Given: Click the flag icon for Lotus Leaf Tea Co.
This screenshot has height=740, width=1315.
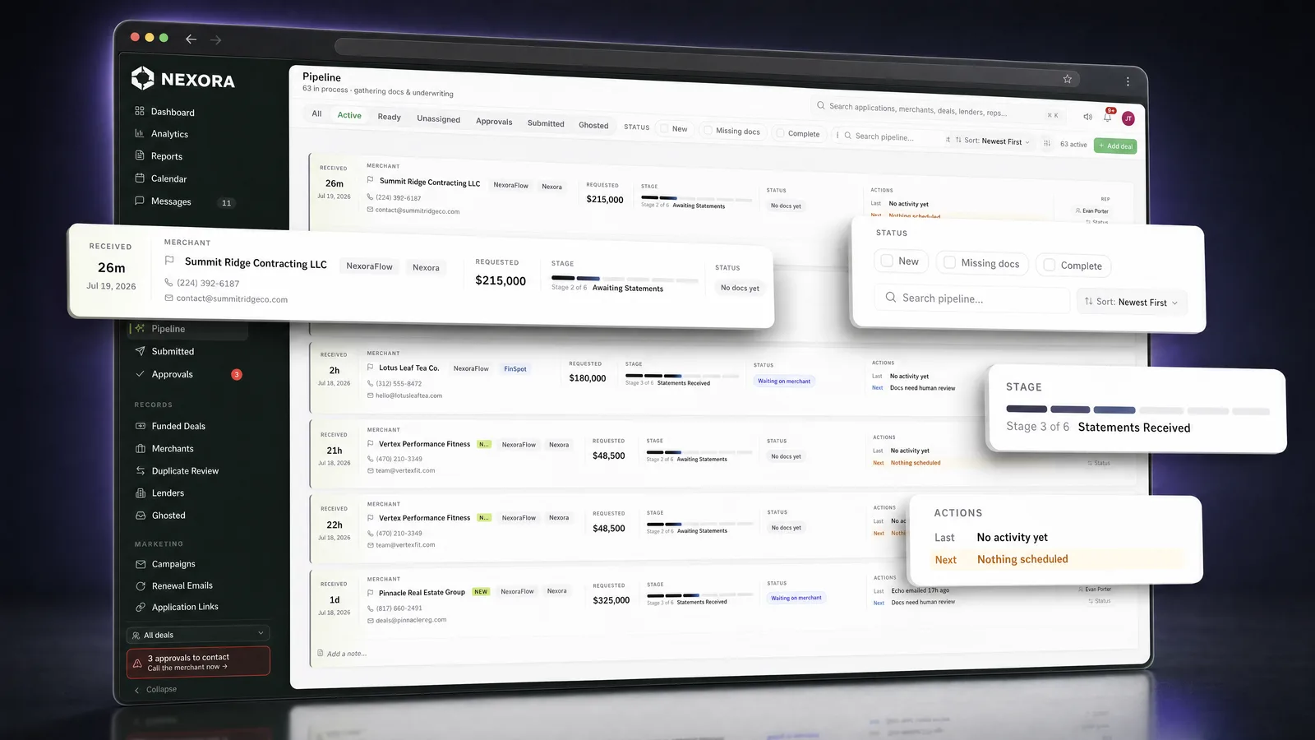Looking at the screenshot, I should 371,368.
